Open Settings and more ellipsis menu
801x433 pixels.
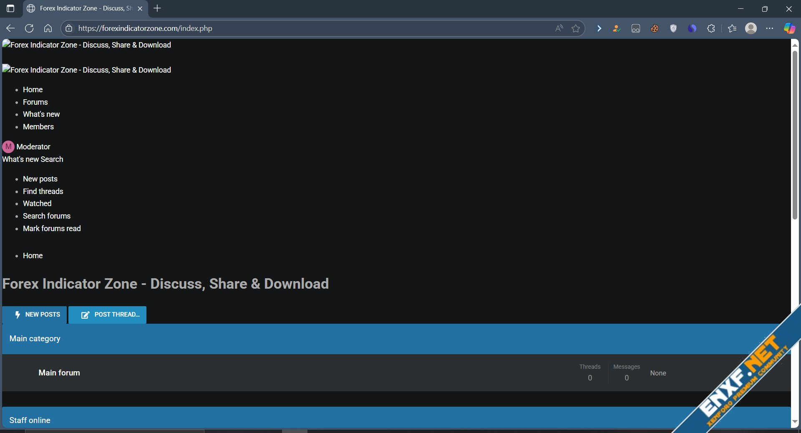[770, 28]
